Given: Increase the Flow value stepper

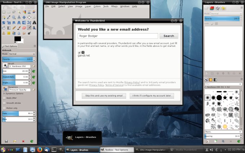Looking at the screenshot, I should click(34, 118).
